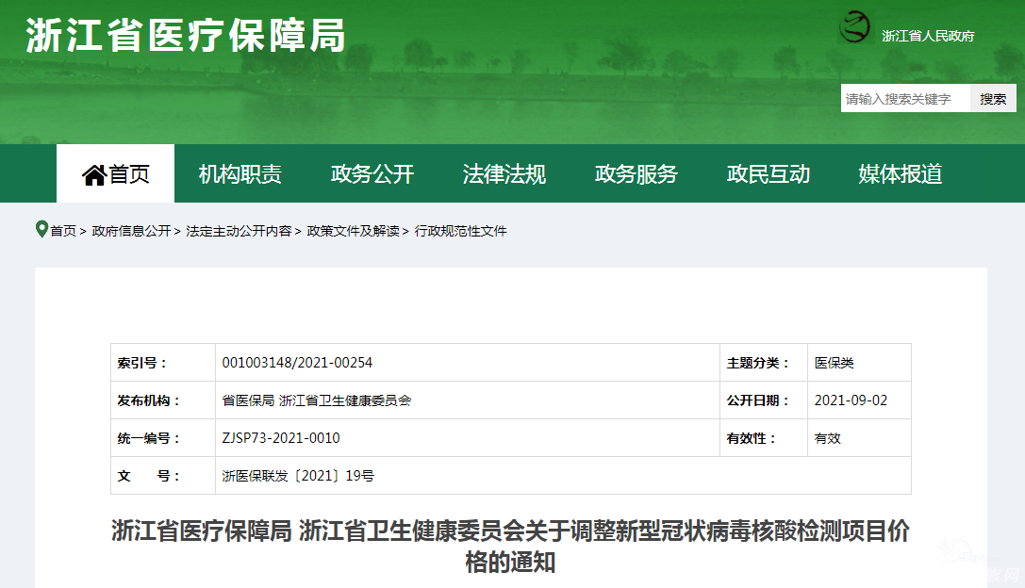This screenshot has height=588, width=1025.
Task: Click the location pin breadcrumb icon
Action: [x=41, y=230]
